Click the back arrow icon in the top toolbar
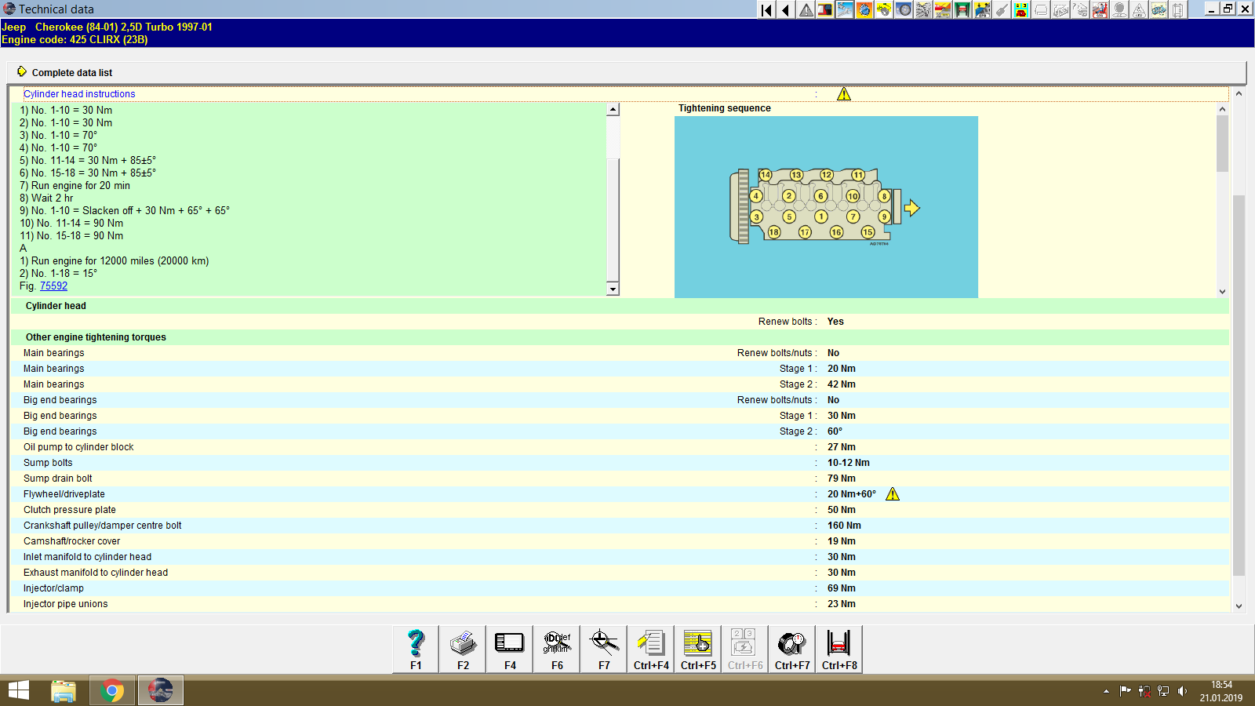1255x706 pixels. click(x=785, y=9)
